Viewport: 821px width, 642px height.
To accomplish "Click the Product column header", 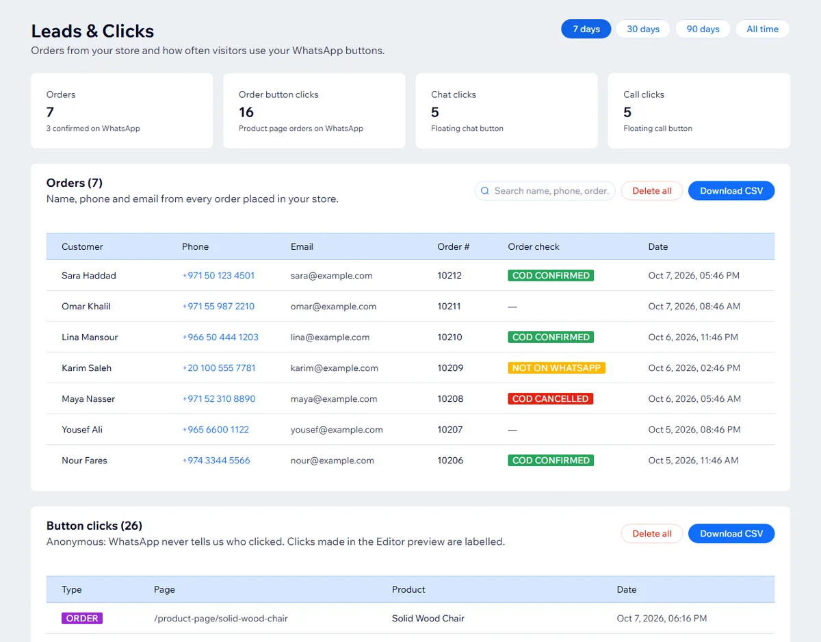I will [408, 589].
